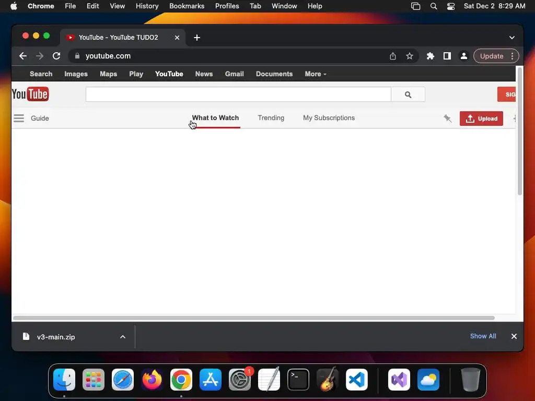The width and height of the screenshot is (535, 401).
Task: Open the Profiles menu
Action: point(227,6)
